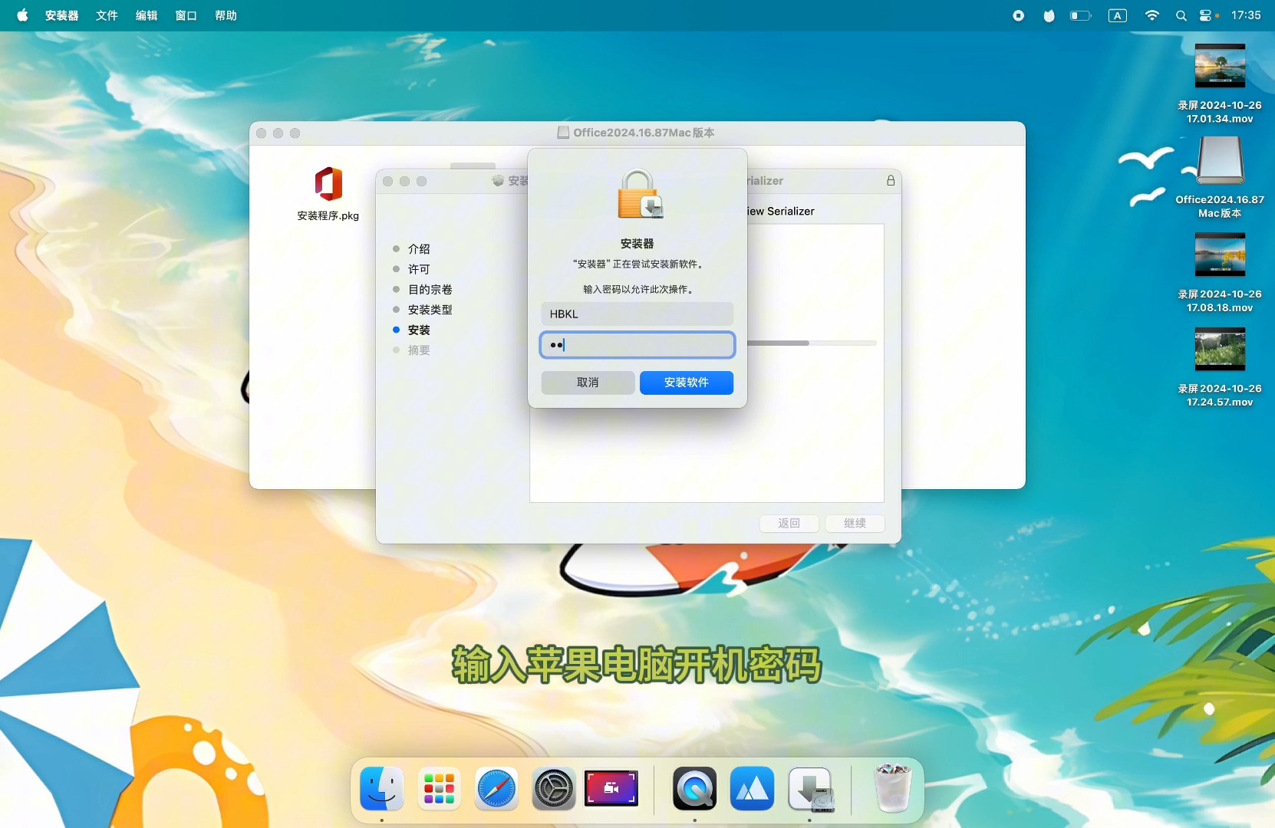1275x828 pixels.
Task: Select Office2024.16.87 Mac版本 disk icon on desktop
Action: pos(1220,160)
